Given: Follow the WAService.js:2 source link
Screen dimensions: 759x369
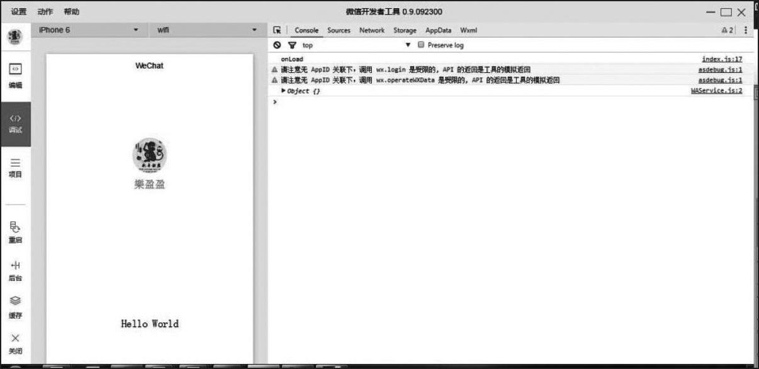Looking at the screenshot, I should (x=717, y=91).
